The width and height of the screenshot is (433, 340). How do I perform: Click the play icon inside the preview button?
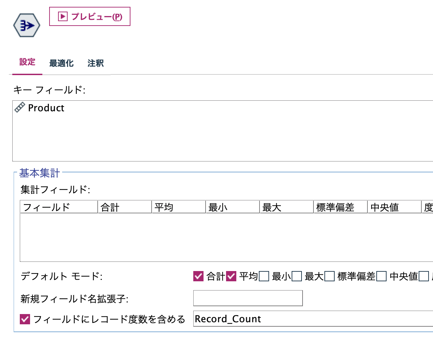[62, 16]
